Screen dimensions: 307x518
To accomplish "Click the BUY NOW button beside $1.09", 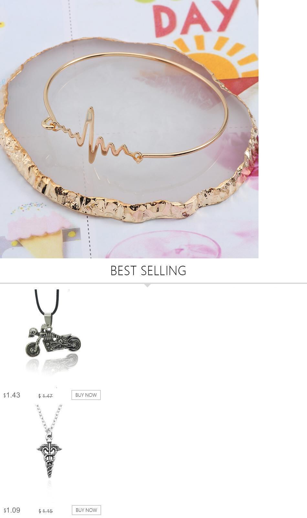I will tap(86, 510).
